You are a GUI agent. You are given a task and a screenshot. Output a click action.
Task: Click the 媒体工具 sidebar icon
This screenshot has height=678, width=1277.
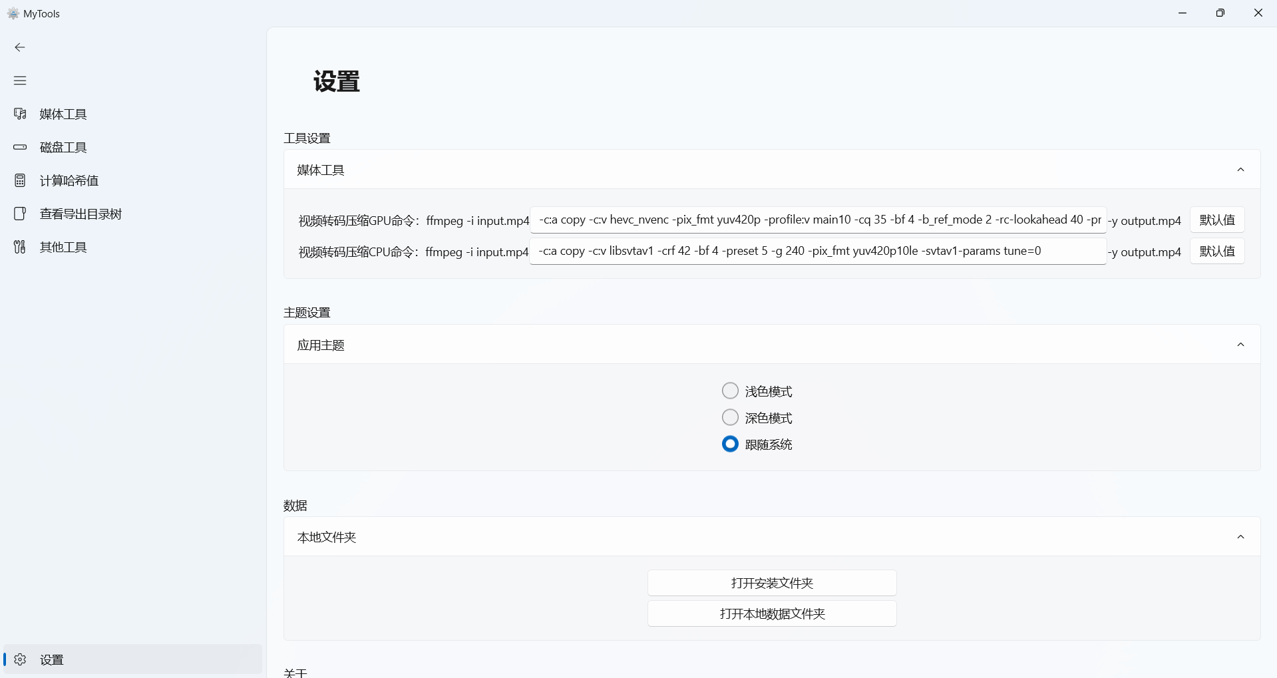[20, 114]
